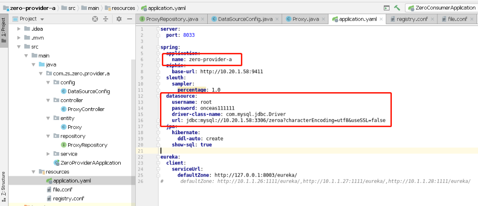
Task: Click the zipkin base-url http://10.20.1.58:9411
Action: pyautogui.click(x=231, y=72)
